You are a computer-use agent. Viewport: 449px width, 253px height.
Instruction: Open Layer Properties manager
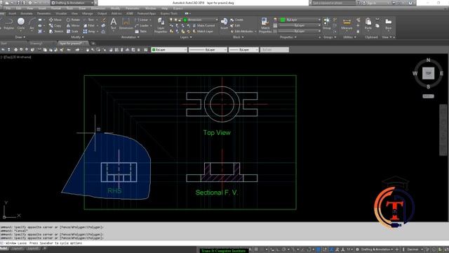[161, 25]
